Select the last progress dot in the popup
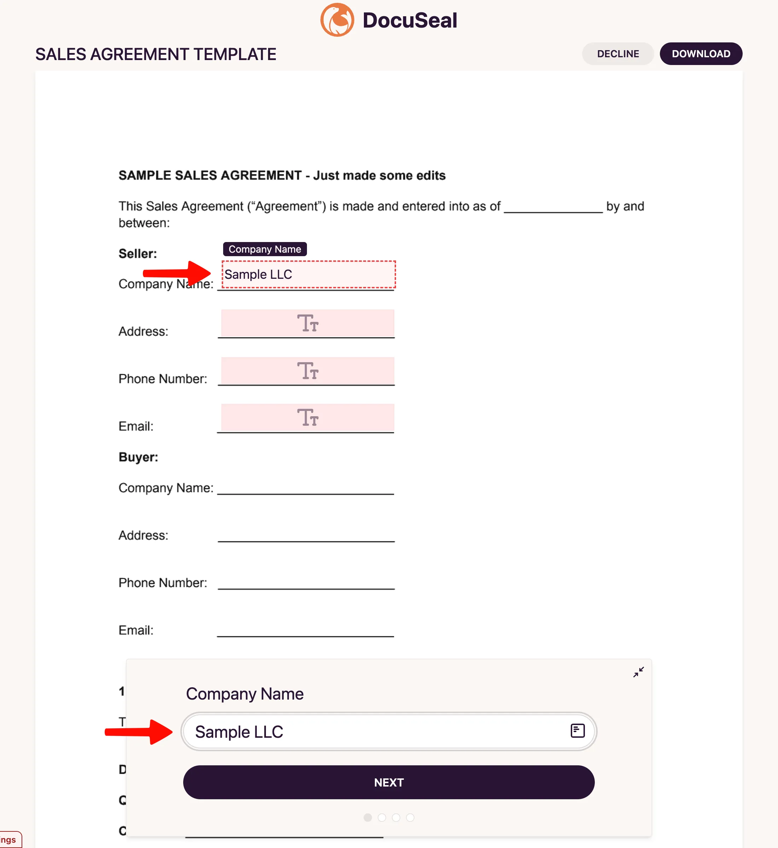This screenshot has height=848, width=778. click(x=411, y=817)
